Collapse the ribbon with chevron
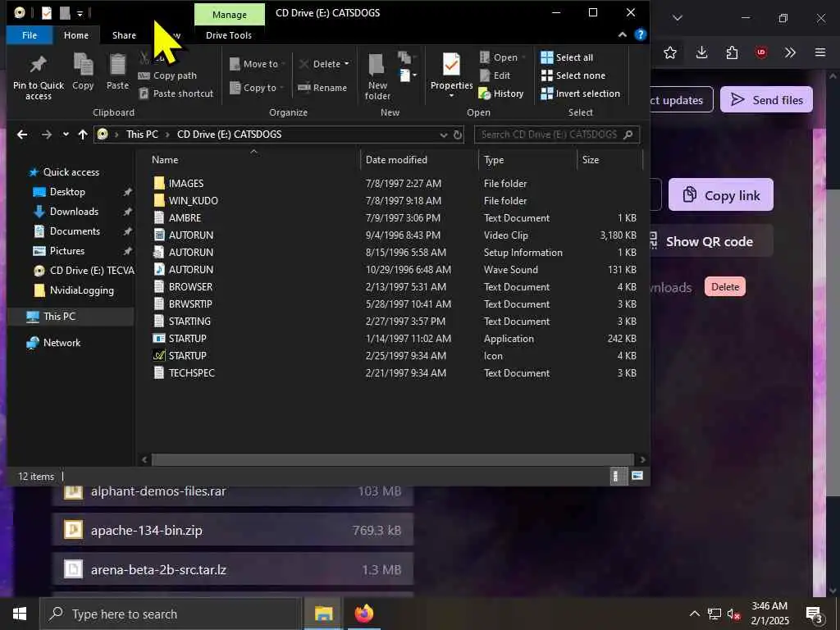The image size is (840, 630). [622, 34]
